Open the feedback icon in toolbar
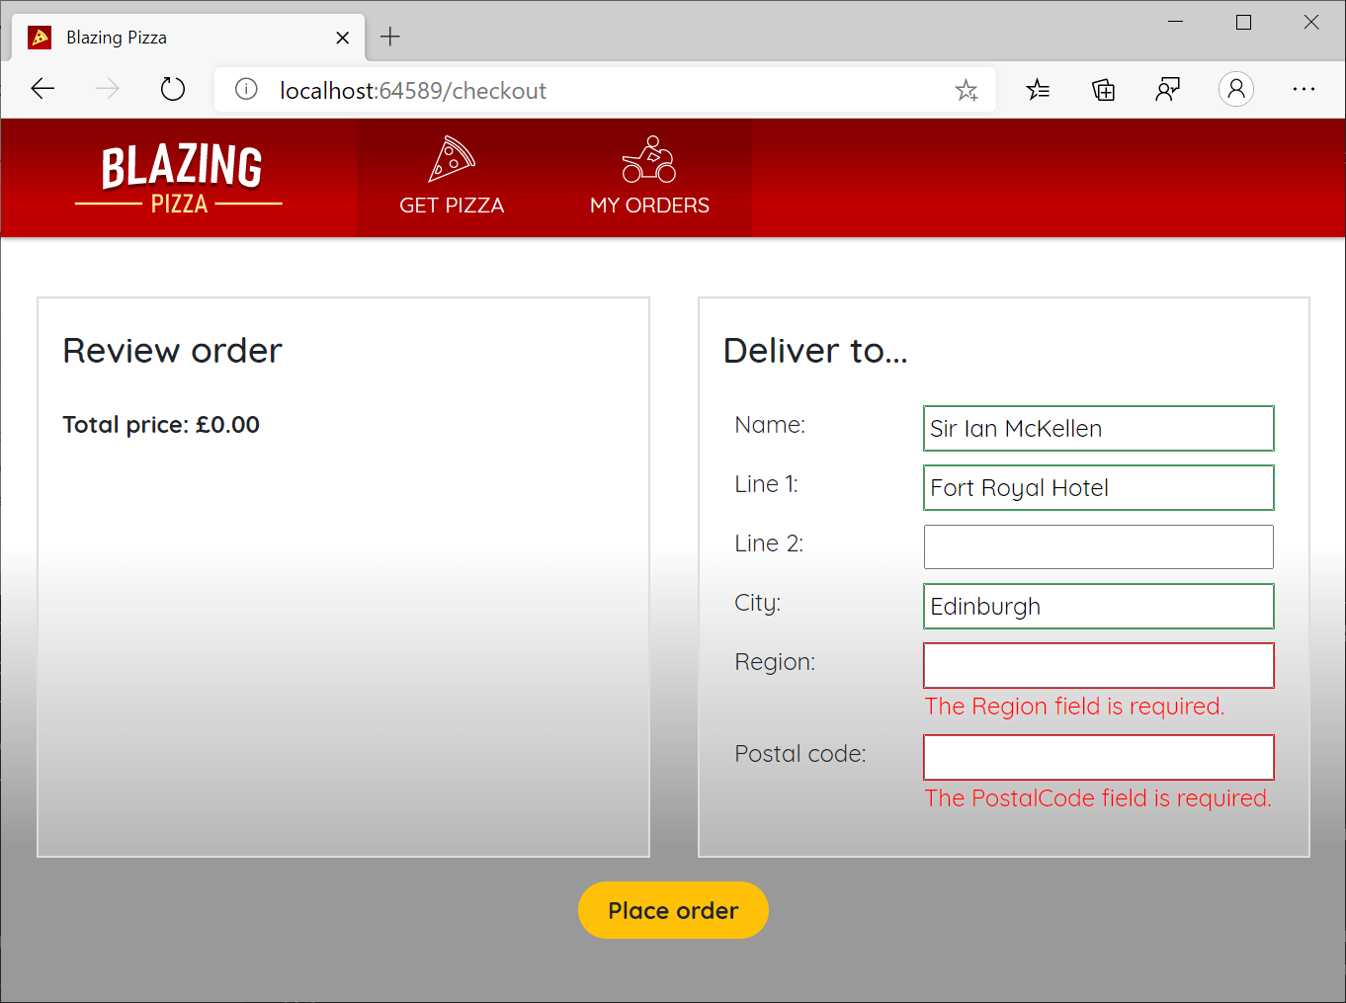 (x=1168, y=90)
